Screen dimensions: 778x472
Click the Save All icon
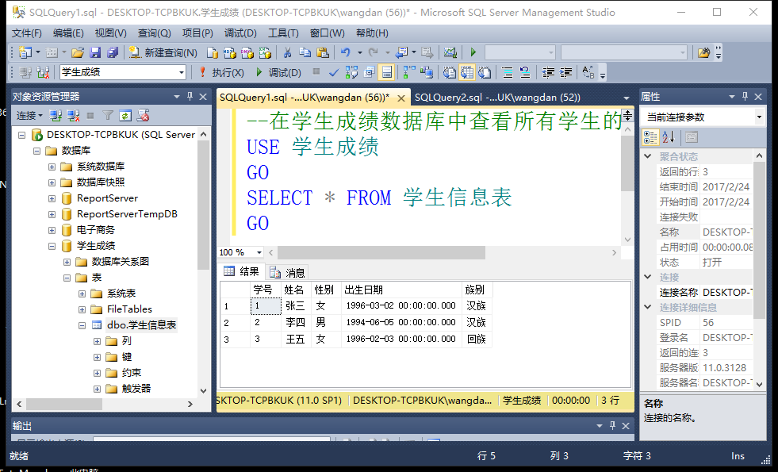tap(113, 52)
